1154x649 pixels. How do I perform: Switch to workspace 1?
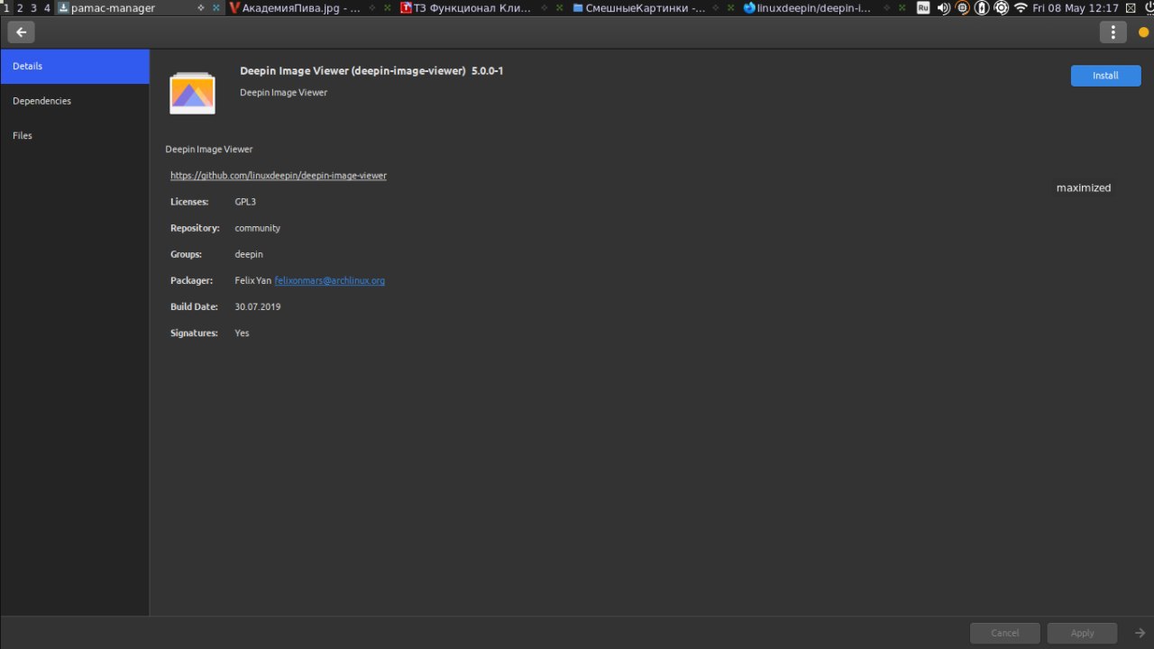click(x=7, y=8)
